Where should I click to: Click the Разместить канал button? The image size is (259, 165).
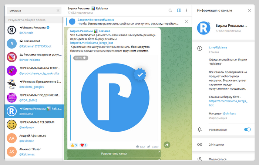point(114,154)
